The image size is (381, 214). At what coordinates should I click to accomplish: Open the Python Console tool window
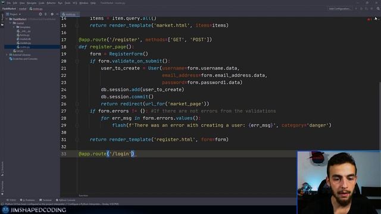(x=65, y=200)
